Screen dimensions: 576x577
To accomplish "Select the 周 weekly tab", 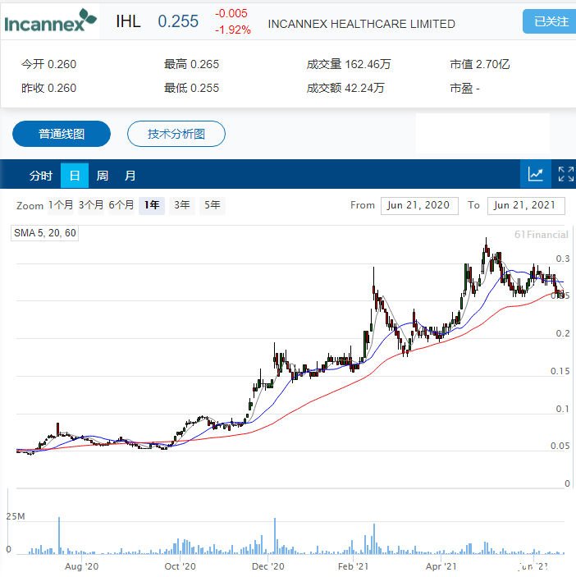I will [x=103, y=176].
